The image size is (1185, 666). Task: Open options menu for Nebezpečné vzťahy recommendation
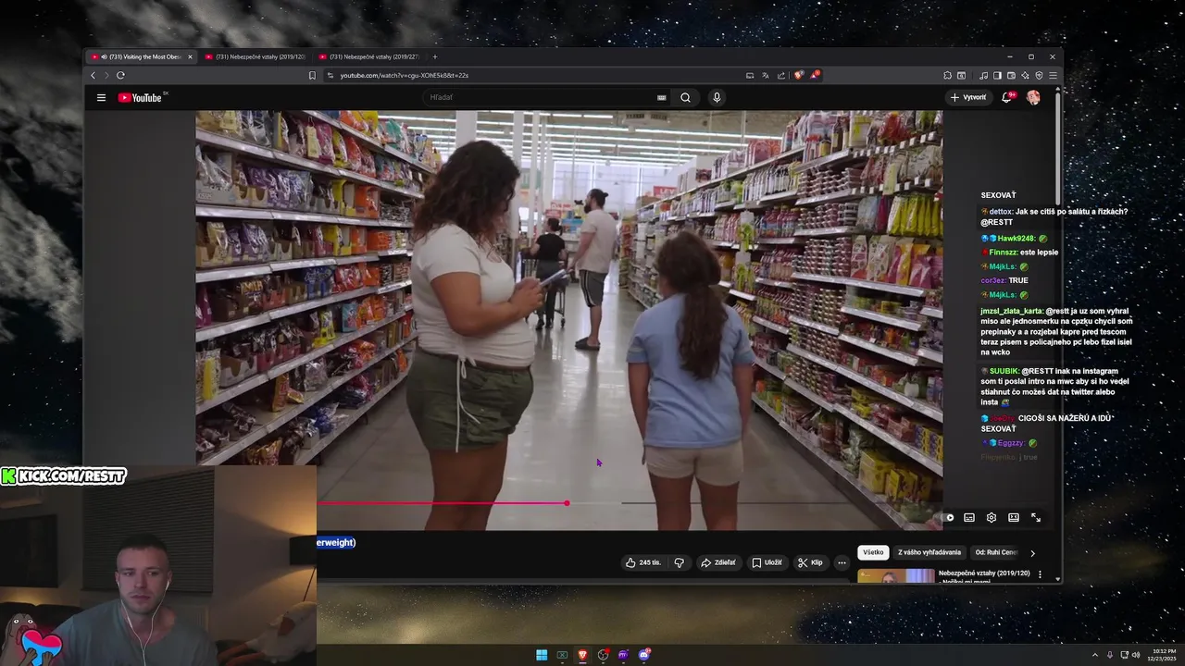coord(1040,574)
